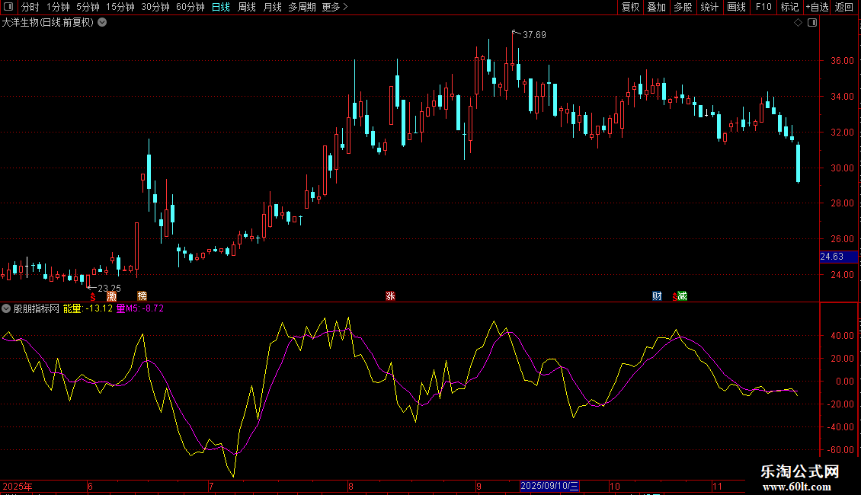Click the 财 financial report marker
Screen dimensions: 861x495
pos(657,296)
